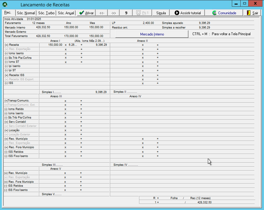Click the Simples III label

(x=52, y=165)
